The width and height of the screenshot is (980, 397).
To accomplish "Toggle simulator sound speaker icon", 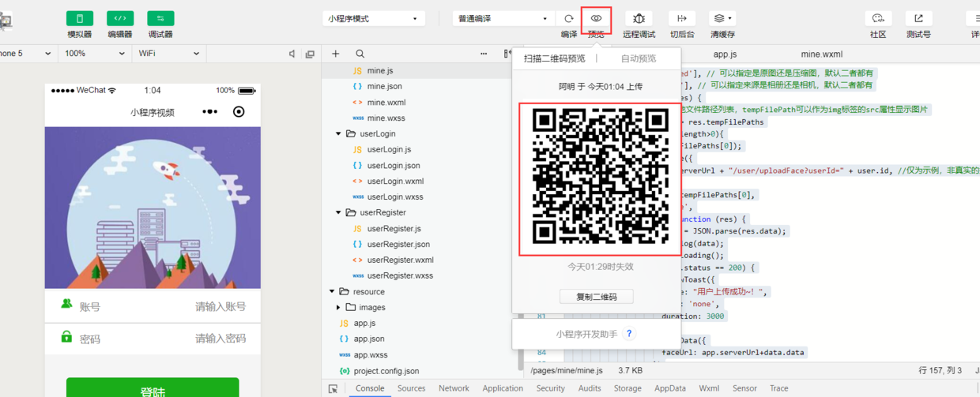I will pyautogui.click(x=292, y=54).
